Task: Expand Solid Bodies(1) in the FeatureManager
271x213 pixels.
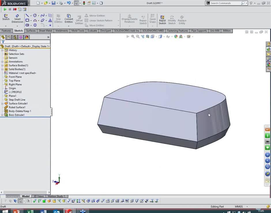Action: coord(2,69)
